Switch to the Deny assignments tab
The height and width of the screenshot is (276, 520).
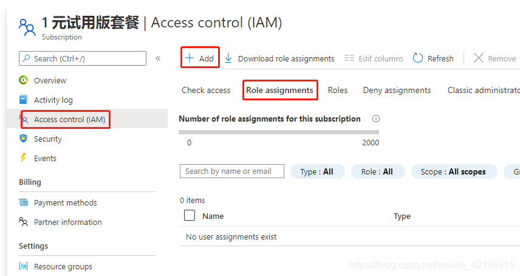pyautogui.click(x=397, y=90)
